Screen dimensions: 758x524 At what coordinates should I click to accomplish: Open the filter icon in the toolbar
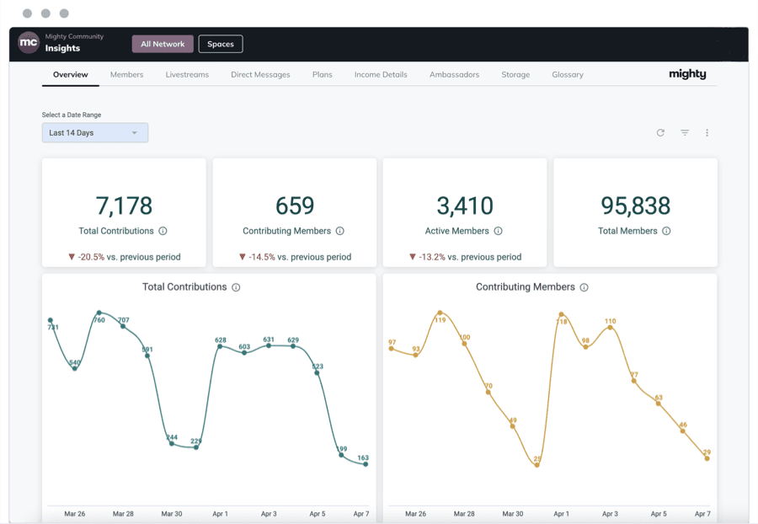[x=685, y=133]
